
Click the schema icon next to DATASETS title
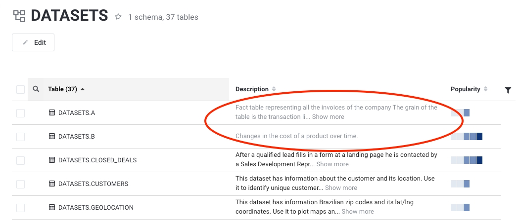pyautogui.click(x=19, y=16)
